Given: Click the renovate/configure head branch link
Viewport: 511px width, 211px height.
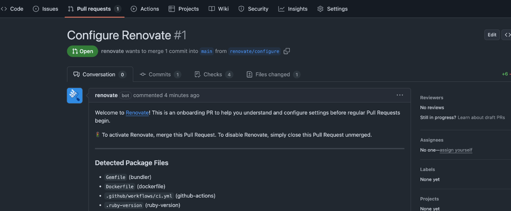Looking at the screenshot, I should (254, 51).
